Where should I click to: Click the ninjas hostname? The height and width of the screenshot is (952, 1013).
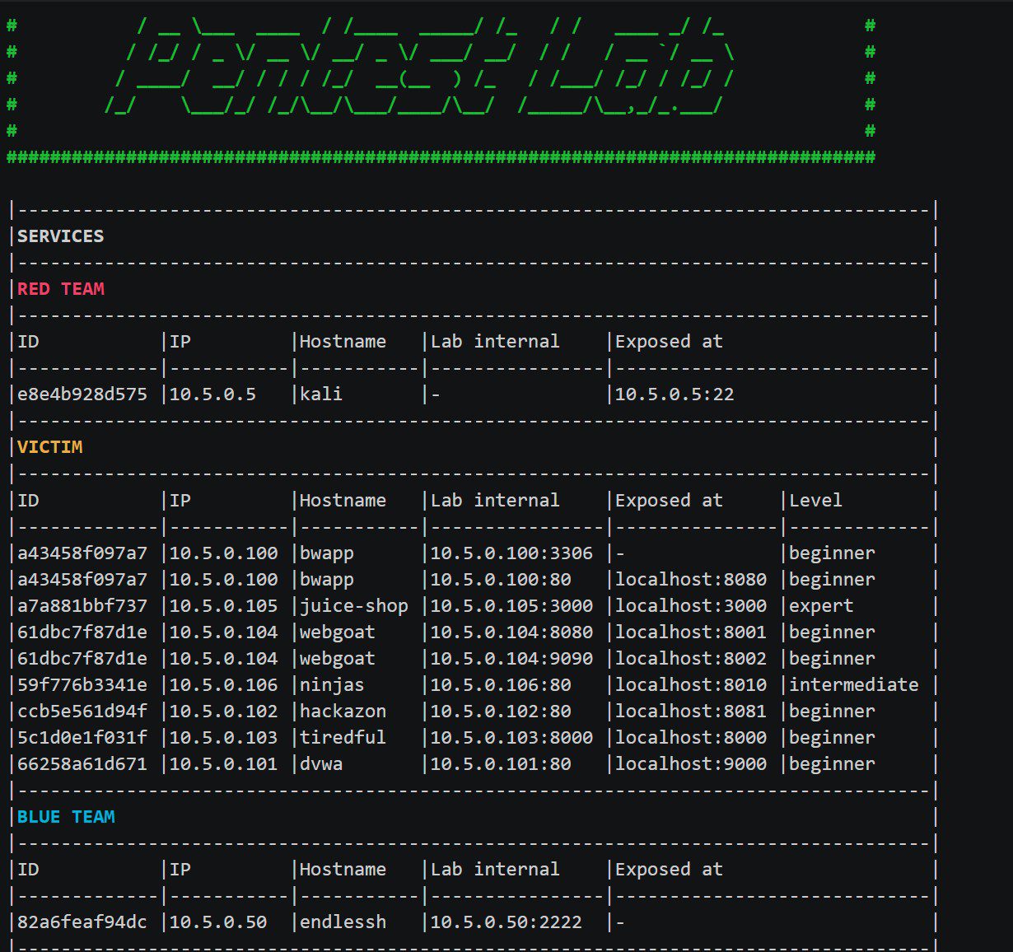[x=332, y=685]
